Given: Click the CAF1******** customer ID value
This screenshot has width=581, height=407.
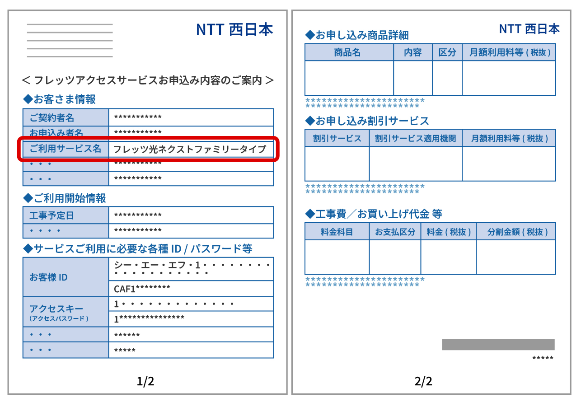Looking at the screenshot, I should tap(142, 289).
